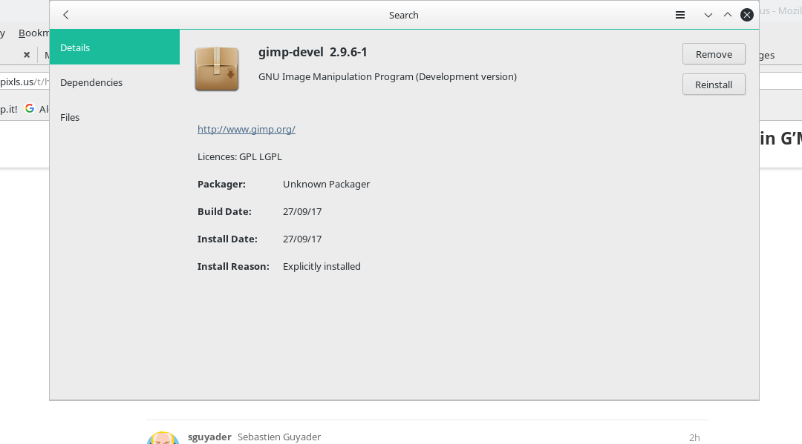Reinstall the gimp-devel package

(x=714, y=85)
